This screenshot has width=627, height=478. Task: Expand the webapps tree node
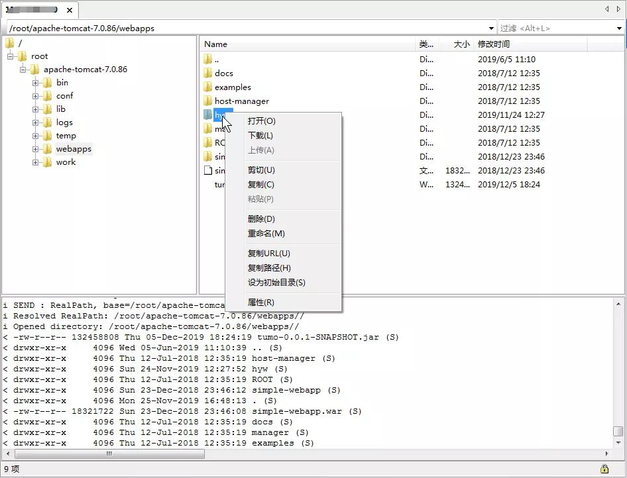36,149
